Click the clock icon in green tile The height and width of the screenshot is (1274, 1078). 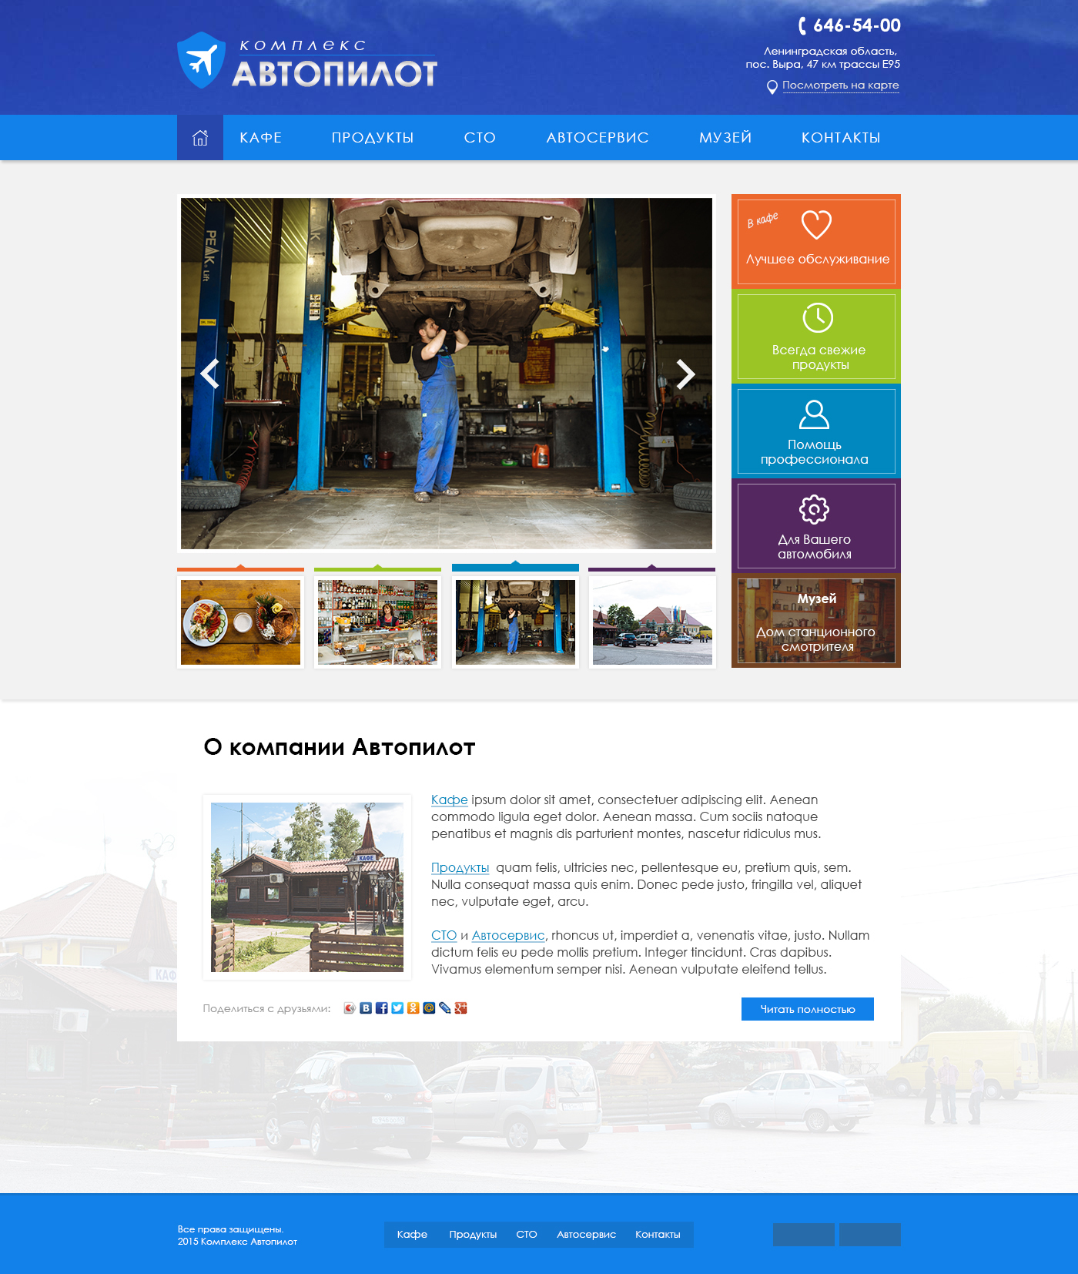818,317
